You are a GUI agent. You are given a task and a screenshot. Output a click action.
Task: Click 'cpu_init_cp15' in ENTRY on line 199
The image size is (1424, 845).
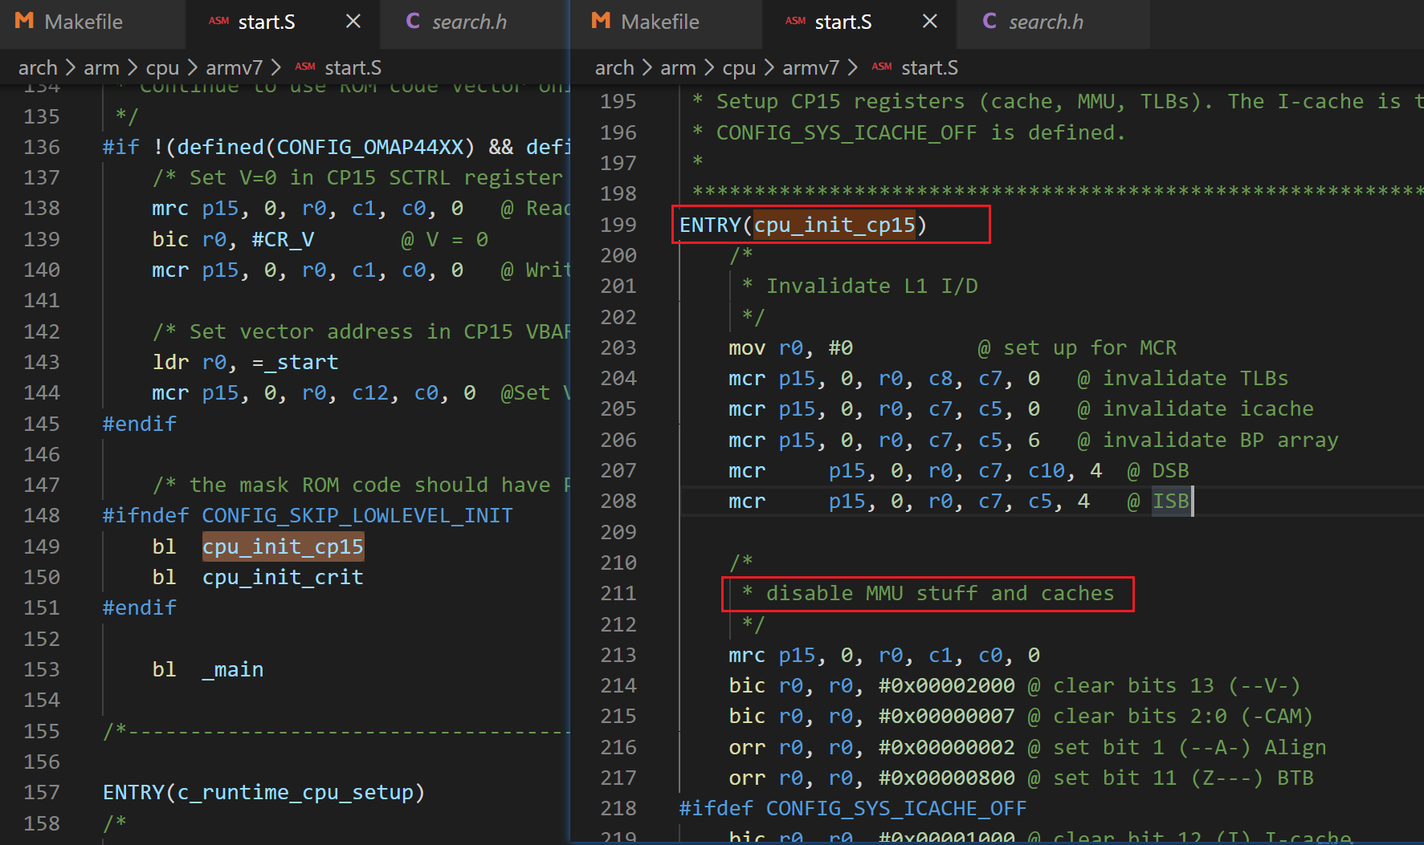pyautogui.click(x=834, y=225)
